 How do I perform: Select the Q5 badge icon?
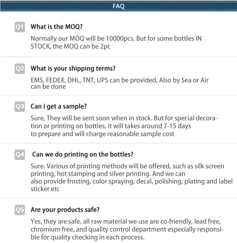tap(20, 210)
